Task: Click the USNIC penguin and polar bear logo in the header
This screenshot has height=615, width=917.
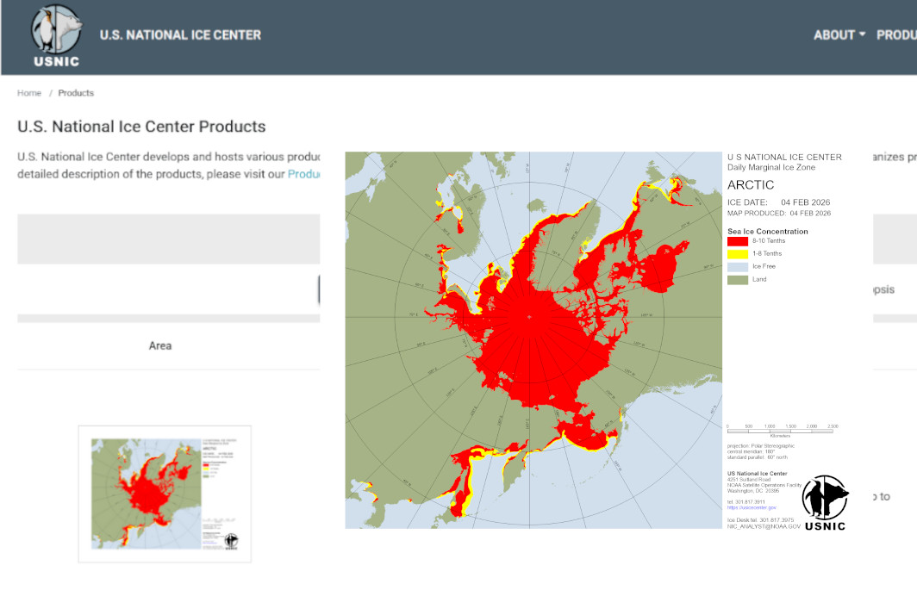Action: 57,36
